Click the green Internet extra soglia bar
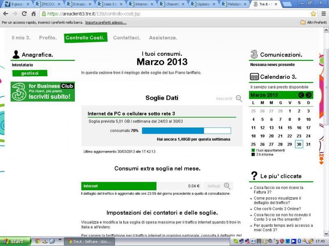The width and height of the screenshot is (329, 246). tap(119, 186)
